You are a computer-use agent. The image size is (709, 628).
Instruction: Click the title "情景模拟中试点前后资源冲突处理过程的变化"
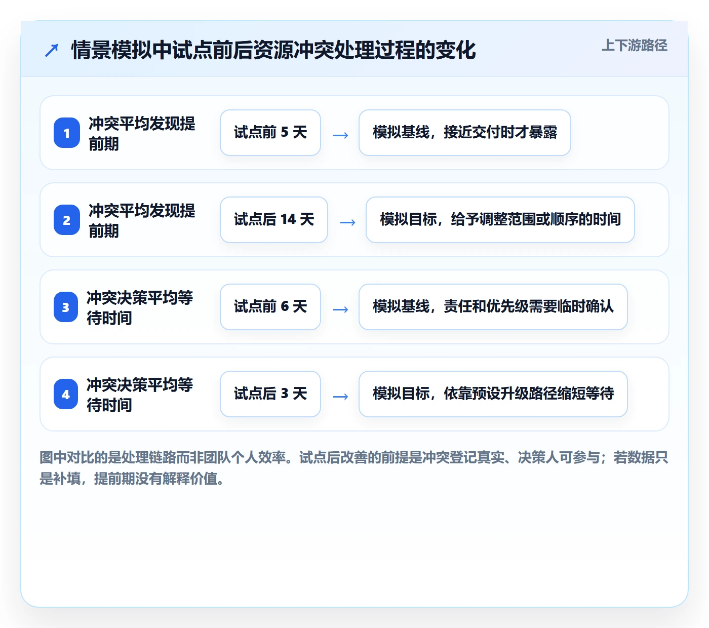pos(273,50)
